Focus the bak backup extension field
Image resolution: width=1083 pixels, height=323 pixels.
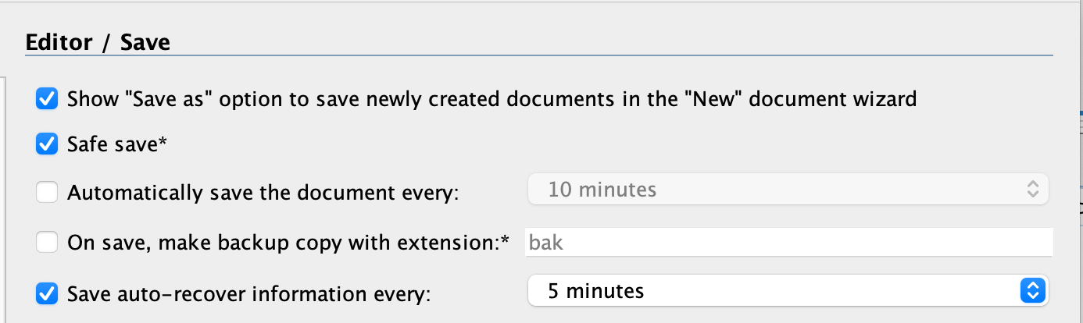coord(788,243)
